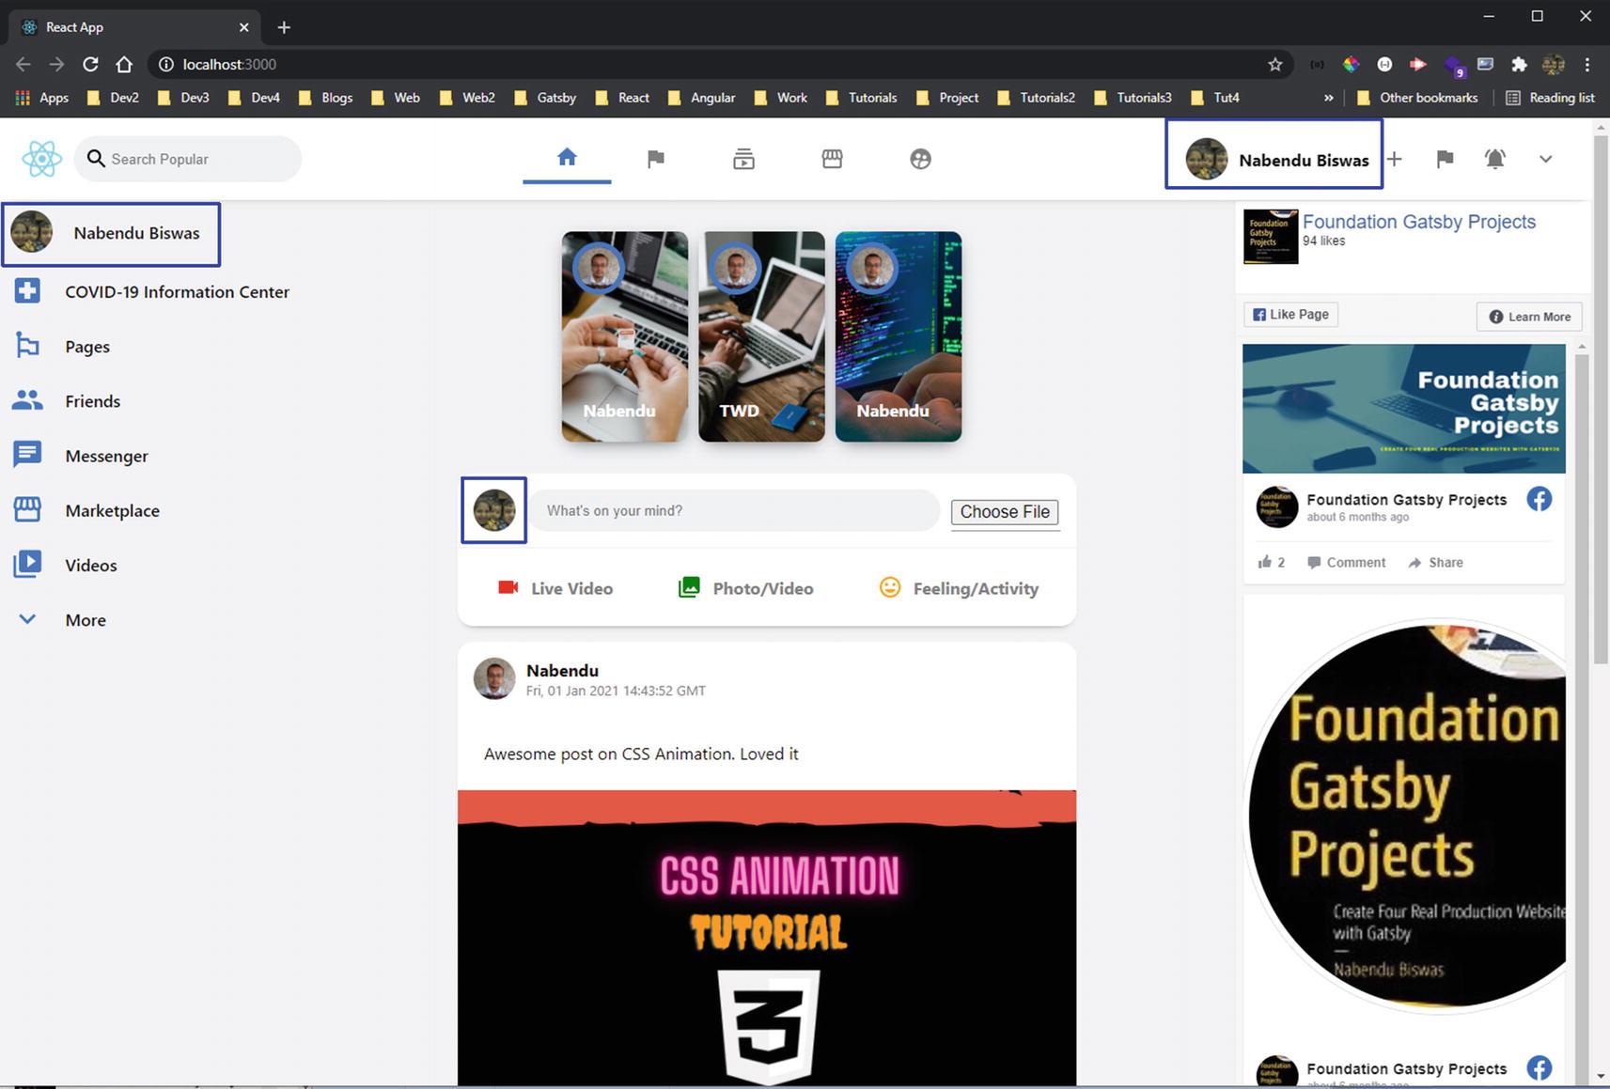
Task: Open the groups face icon in header
Action: click(920, 159)
